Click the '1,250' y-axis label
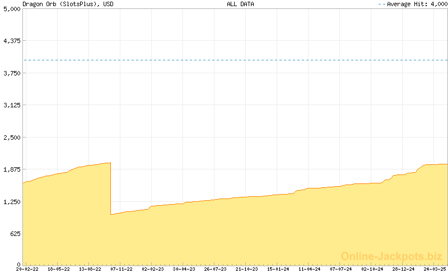 (x=12, y=202)
